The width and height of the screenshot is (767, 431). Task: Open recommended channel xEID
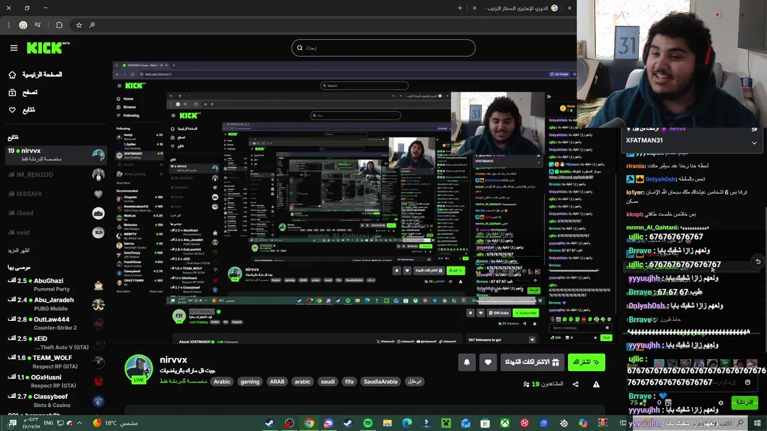tap(56, 342)
